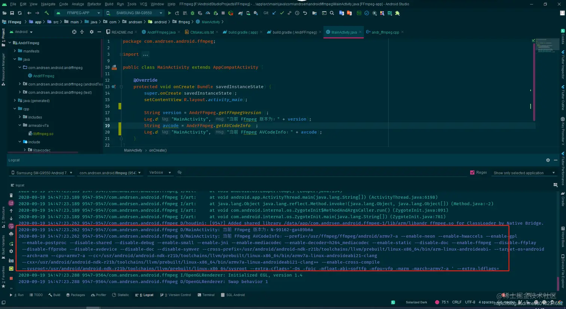The image size is (566, 309).
Task: Click the Synchronize refresh icon in toolbar
Action: 19,13
